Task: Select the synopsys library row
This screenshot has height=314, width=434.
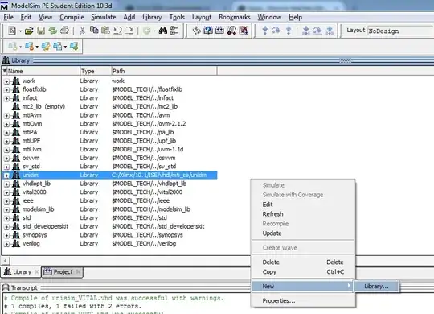Action: tap(109, 235)
